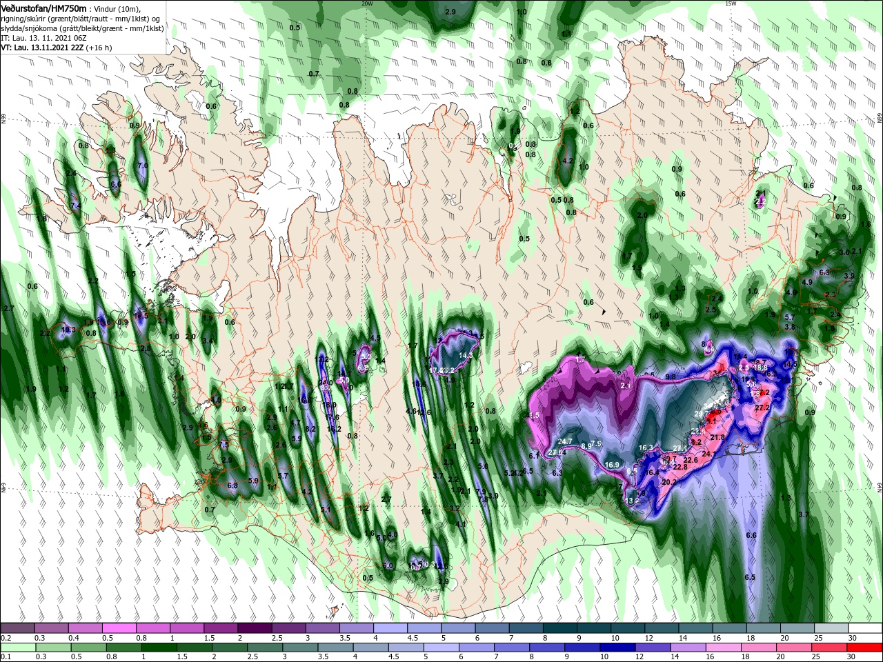Select the 21.8 precipitation value
This screenshot has width=883, height=662.
717,437
